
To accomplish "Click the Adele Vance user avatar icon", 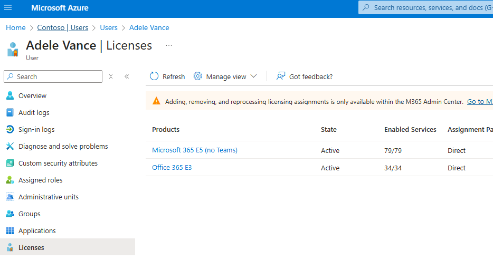I will point(13,49).
